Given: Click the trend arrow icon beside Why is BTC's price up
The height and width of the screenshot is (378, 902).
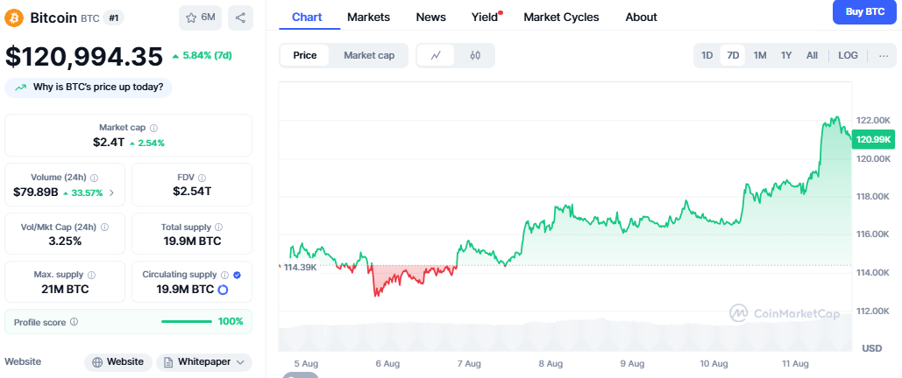Looking at the screenshot, I should tap(21, 87).
